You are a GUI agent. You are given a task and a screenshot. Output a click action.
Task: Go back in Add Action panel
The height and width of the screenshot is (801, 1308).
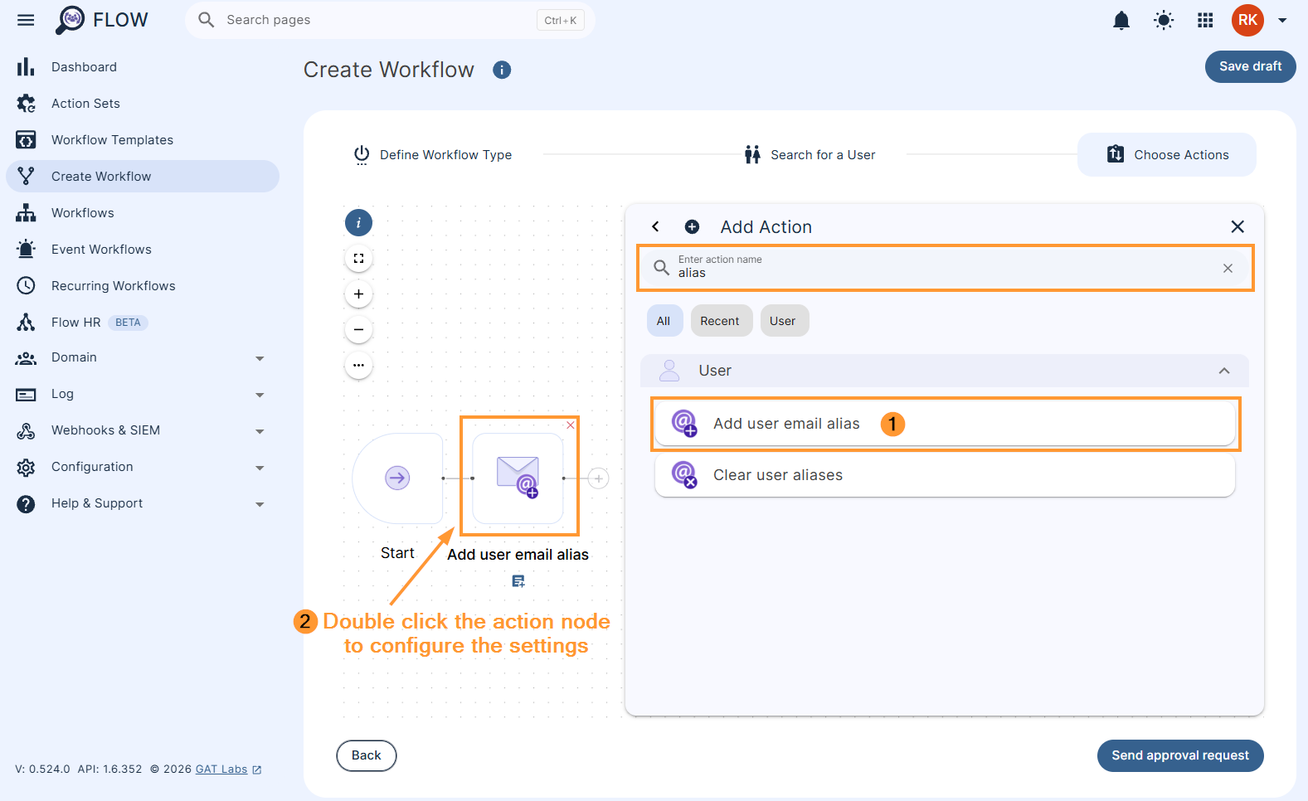pos(655,226)
